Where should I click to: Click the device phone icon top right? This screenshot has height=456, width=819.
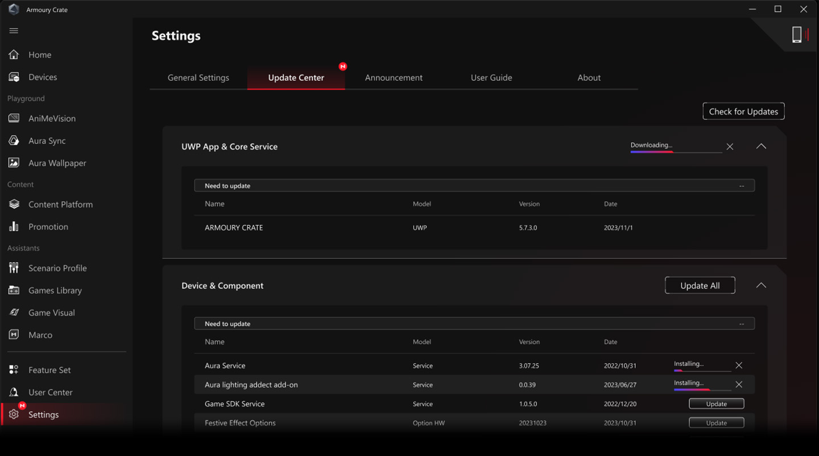(x=797, y=35)
